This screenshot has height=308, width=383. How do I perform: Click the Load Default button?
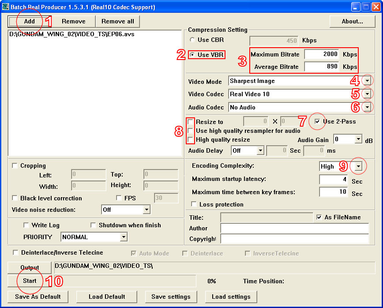(x=107, y=297)
